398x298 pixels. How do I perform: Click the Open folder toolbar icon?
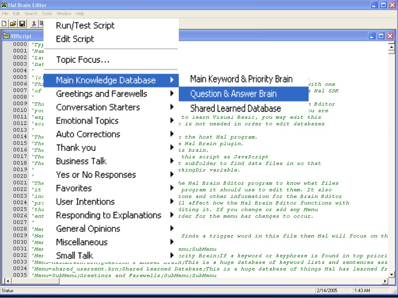click(x=13, y=24)
